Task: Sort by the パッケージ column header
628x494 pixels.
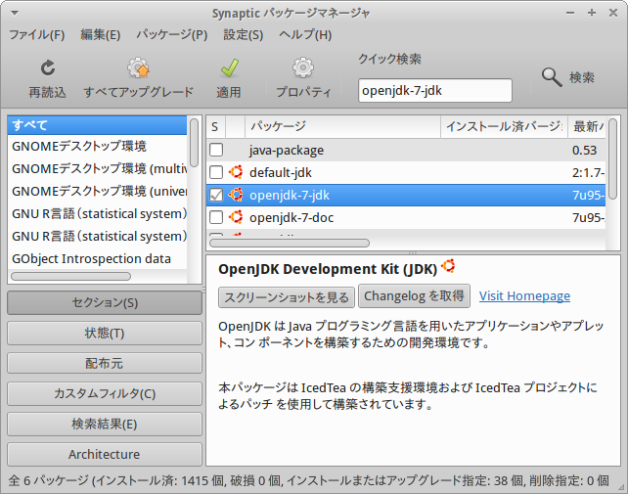Action: click(x=342, y=126)
